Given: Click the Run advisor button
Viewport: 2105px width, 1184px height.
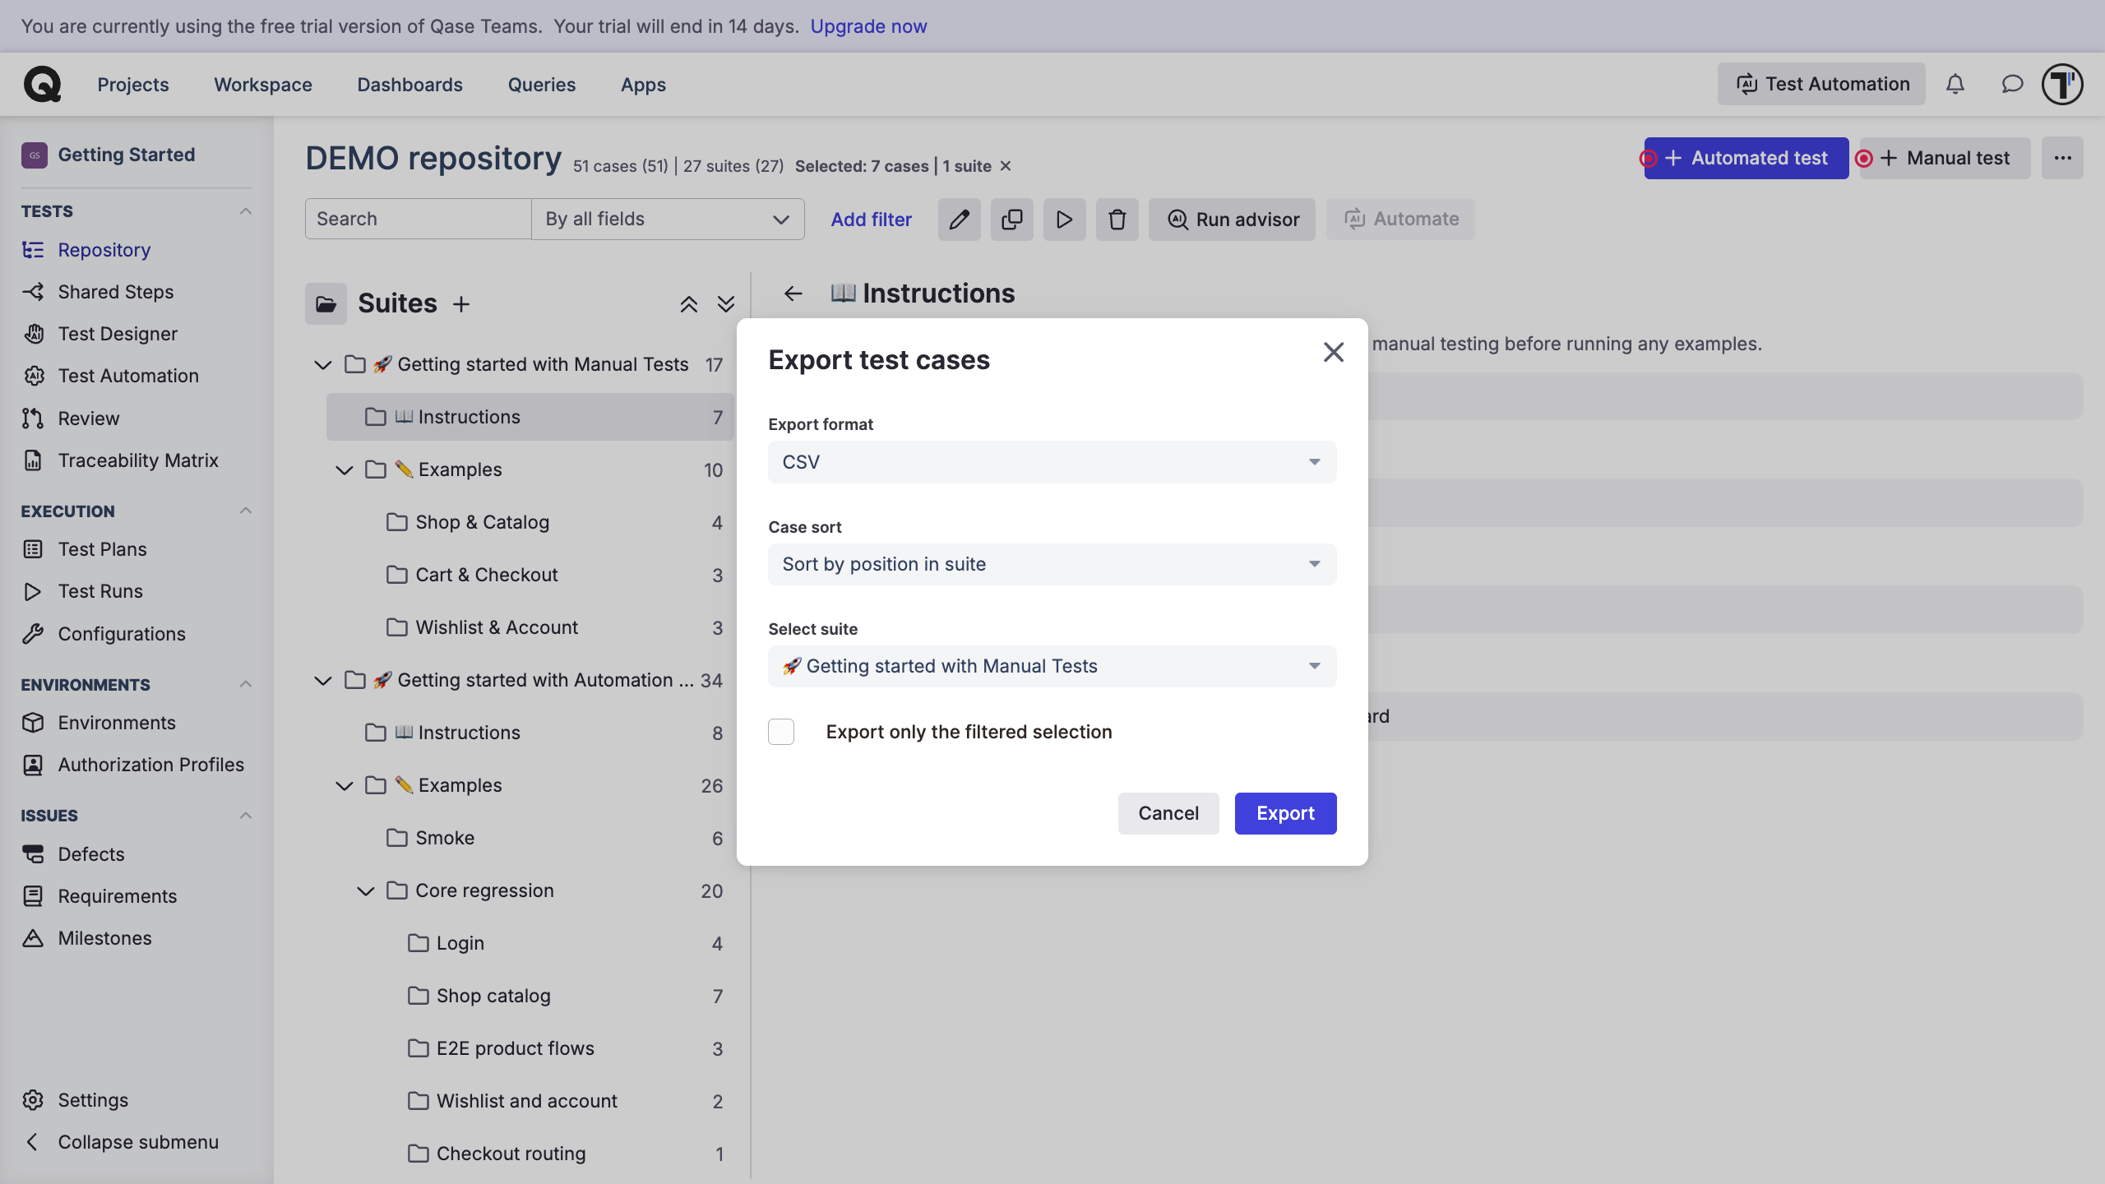Looking at the screenshot, I should pyautogui.click(x=1232, y=220).
